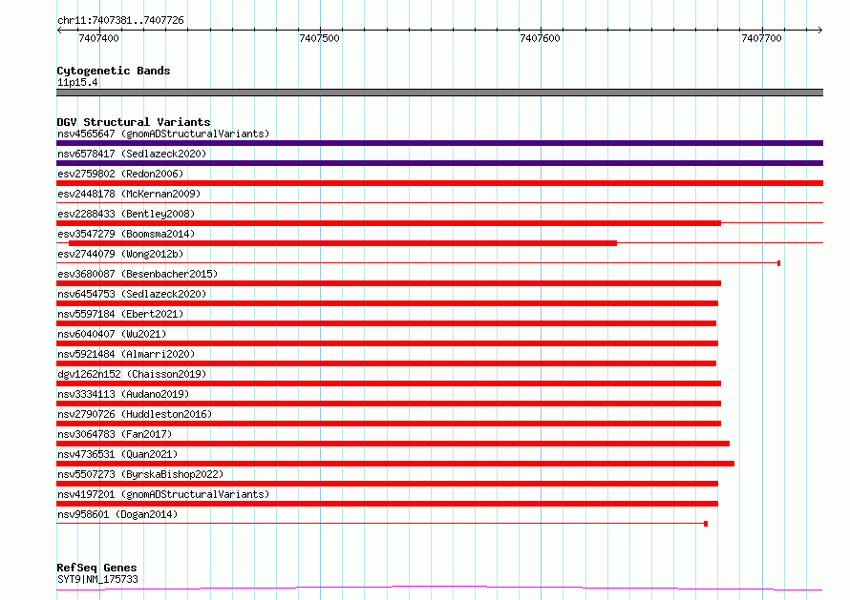Click the nsv6578417 Sedlazeck2020 purple bar
850x600 pixels.
(439, 163)
